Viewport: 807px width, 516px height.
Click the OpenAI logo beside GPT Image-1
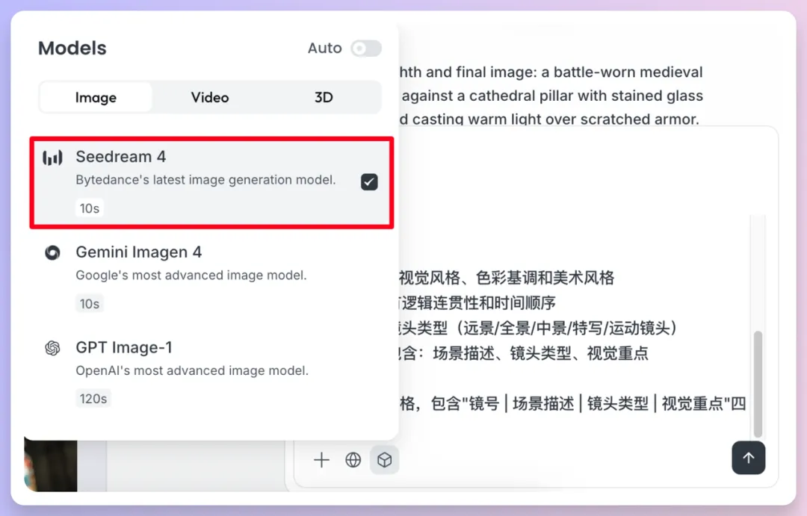52,348
